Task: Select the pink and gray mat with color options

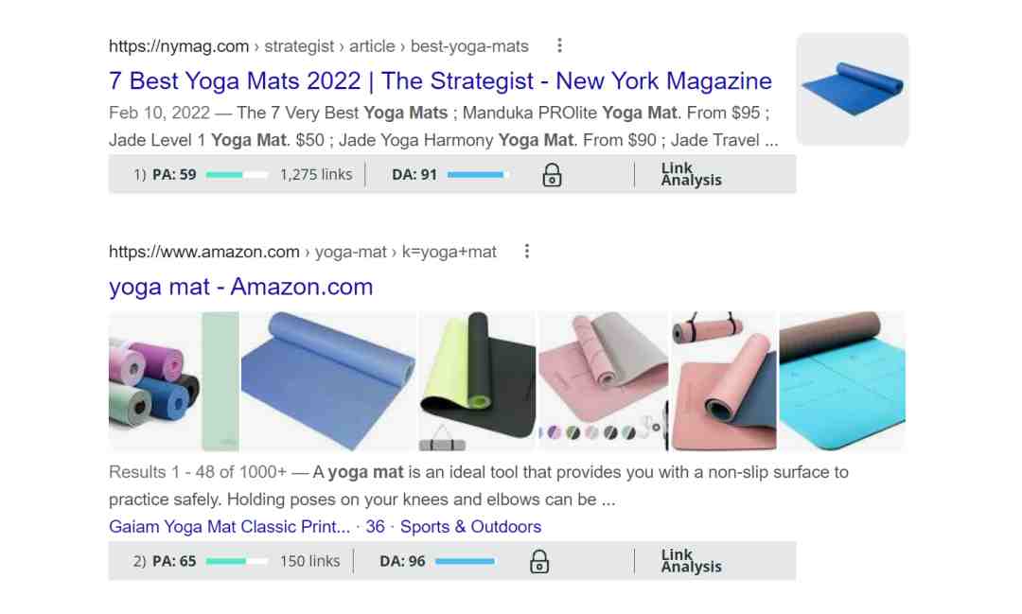Action: pyautogui.click(x=604, y=381)
